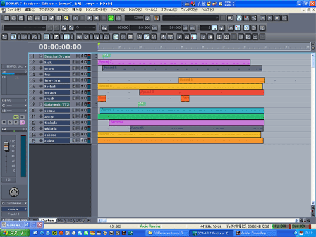This screenshot has height=237, width=316.
Task: Select the pink Record 2 clip on kick
Action: click(x=174, y=63)
